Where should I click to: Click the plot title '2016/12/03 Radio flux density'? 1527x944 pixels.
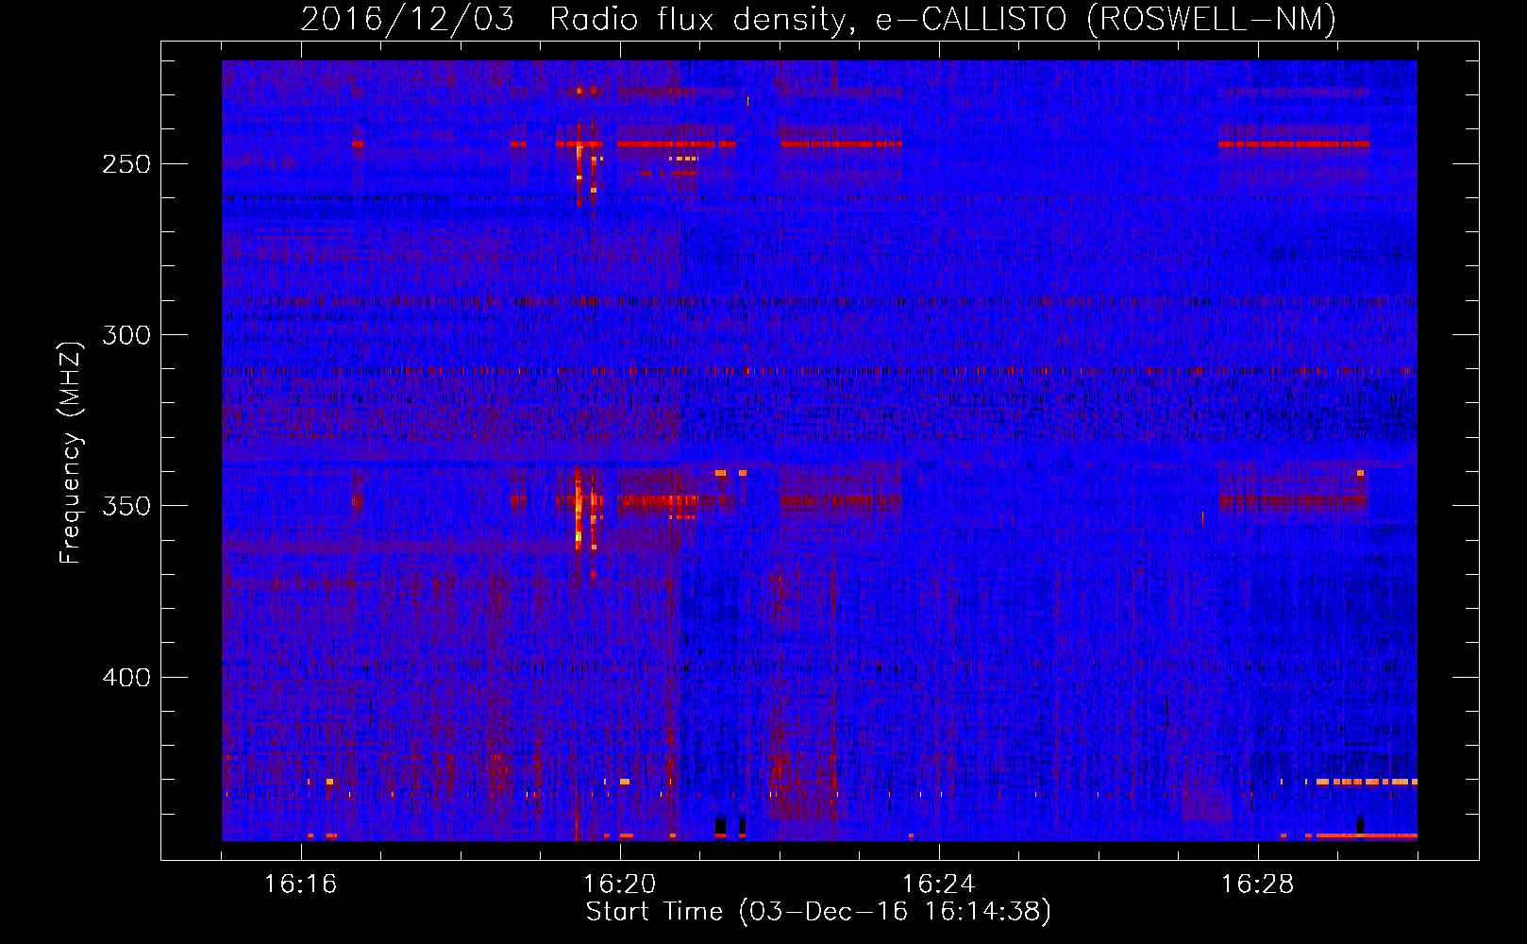pos(818,19)
